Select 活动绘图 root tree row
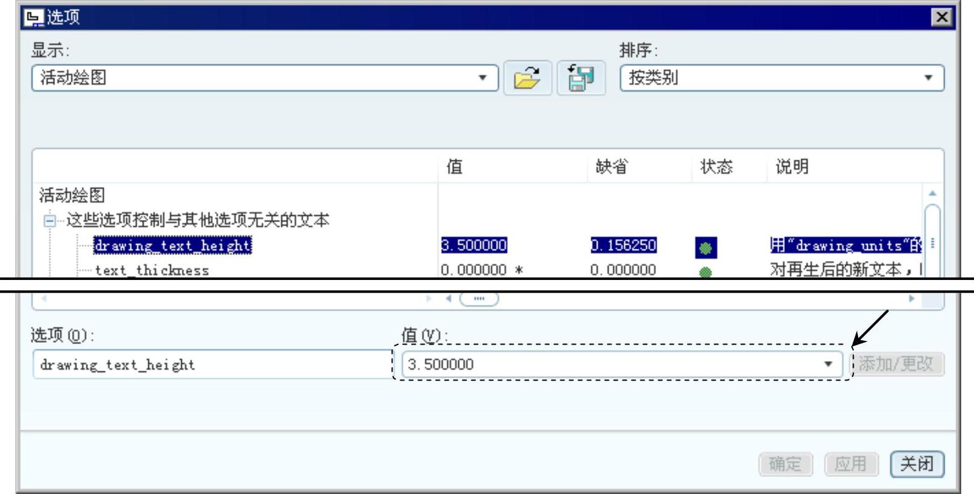The width and height of the screenshot is (974, 494). click(72, 195)
